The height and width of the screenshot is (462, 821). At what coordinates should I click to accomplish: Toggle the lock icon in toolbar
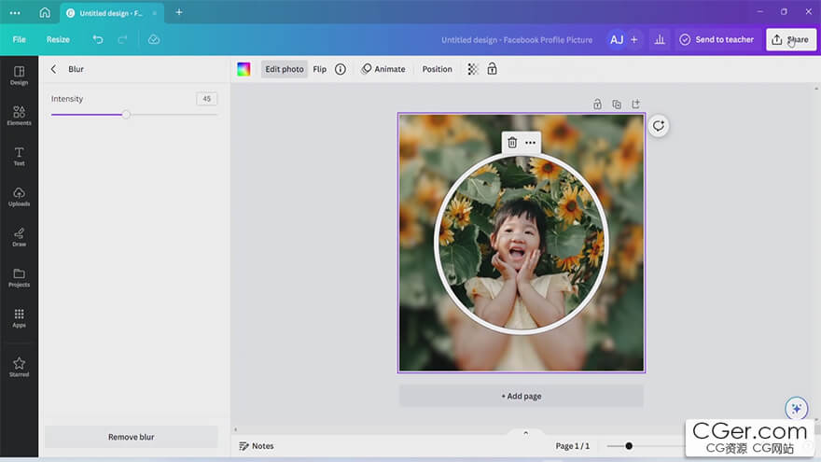pos(492,69)
